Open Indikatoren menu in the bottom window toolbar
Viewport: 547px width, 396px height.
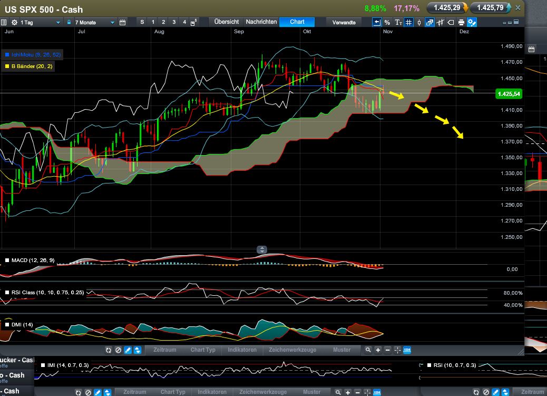212,392
